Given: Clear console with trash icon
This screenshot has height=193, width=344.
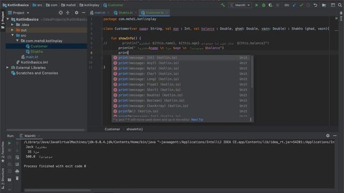Looking at the screenshot, I should point(17,179).
